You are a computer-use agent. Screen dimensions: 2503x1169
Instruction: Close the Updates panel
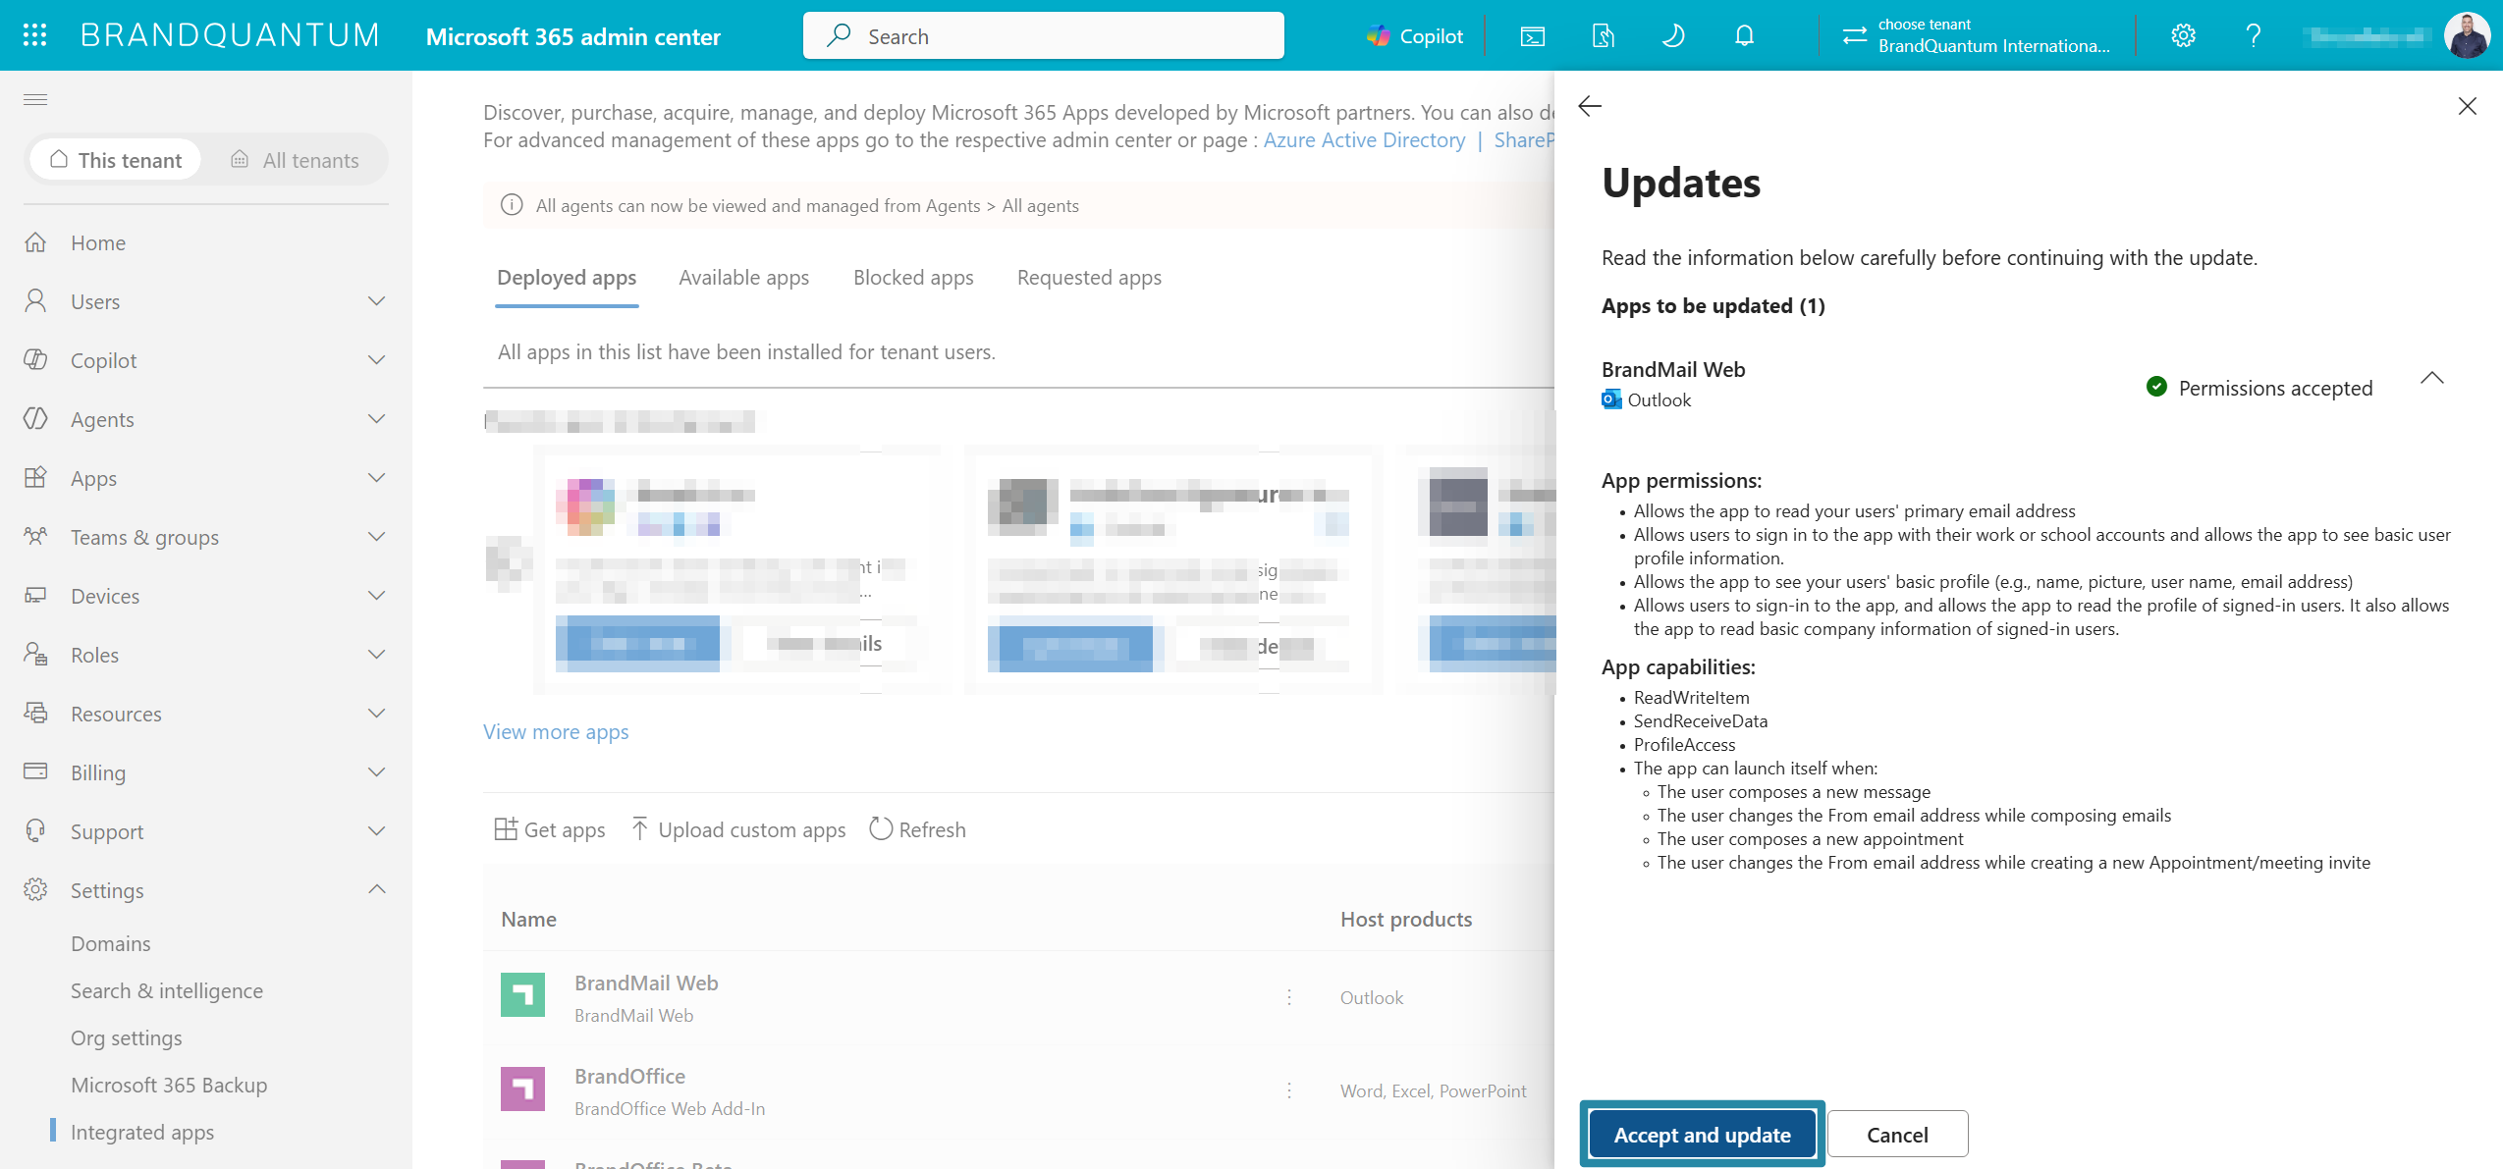(x=2467, y=106)
